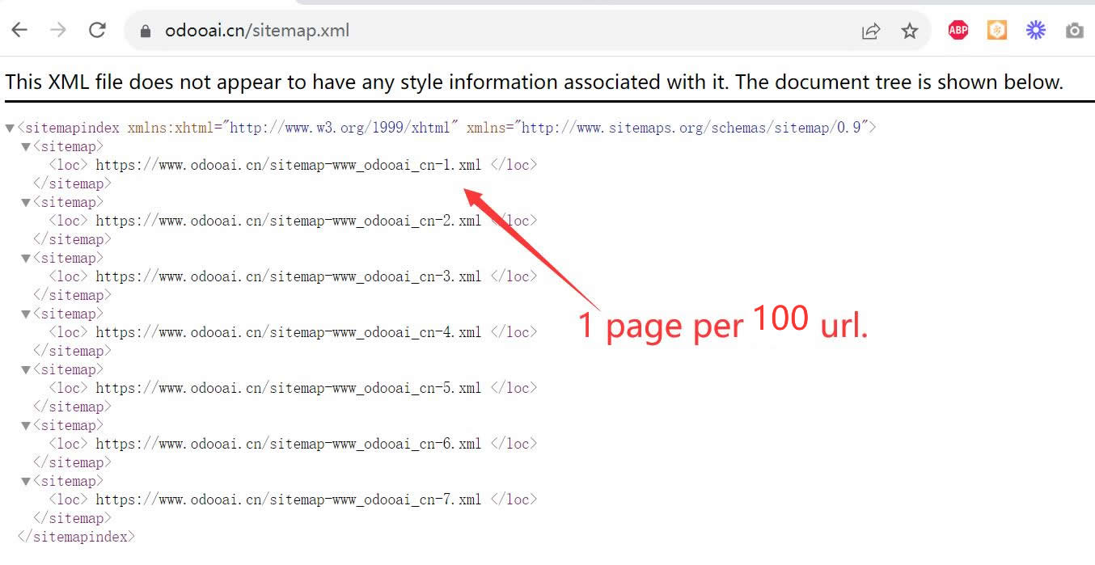Reload the sitemap.xml page
Screen dimensions: 1095x565
pyautogui.click(x=97, y=31)
